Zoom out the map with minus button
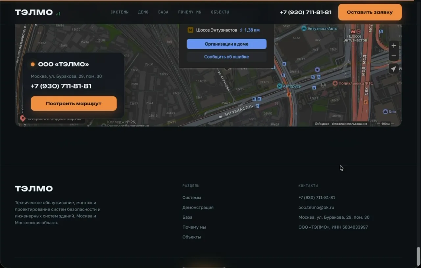The image size is (421, 268). [394, 56]
